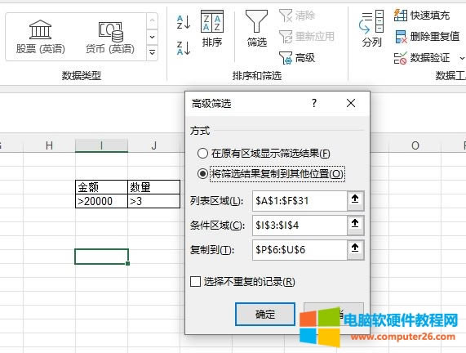The width and height of the screenshot is (466, 353).
Task: Select filter in place radio (在原有区域显示筛选结果)
Action: point(202,154)
